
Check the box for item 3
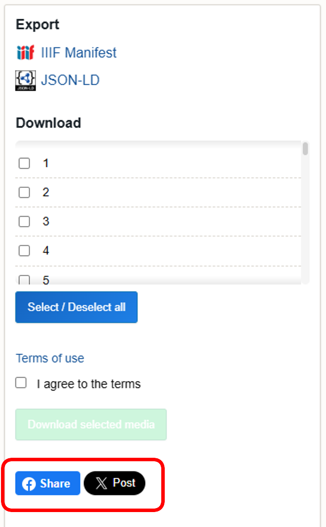pos(24,222)
